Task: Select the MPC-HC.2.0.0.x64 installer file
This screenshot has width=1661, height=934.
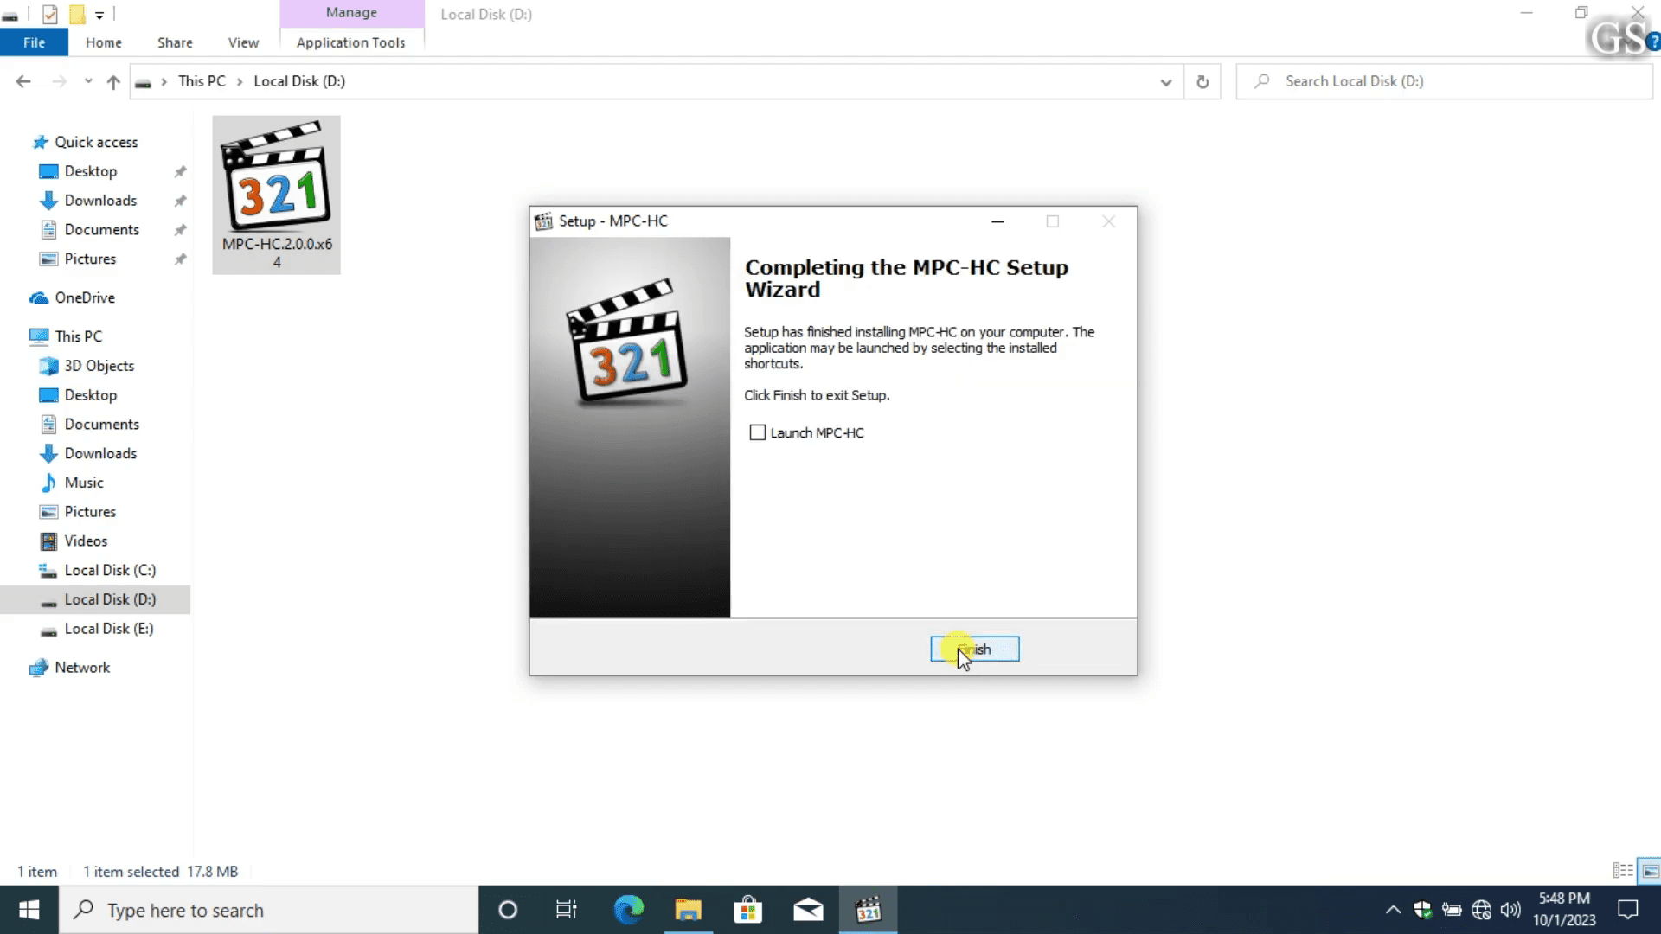Action: [277, 195]
